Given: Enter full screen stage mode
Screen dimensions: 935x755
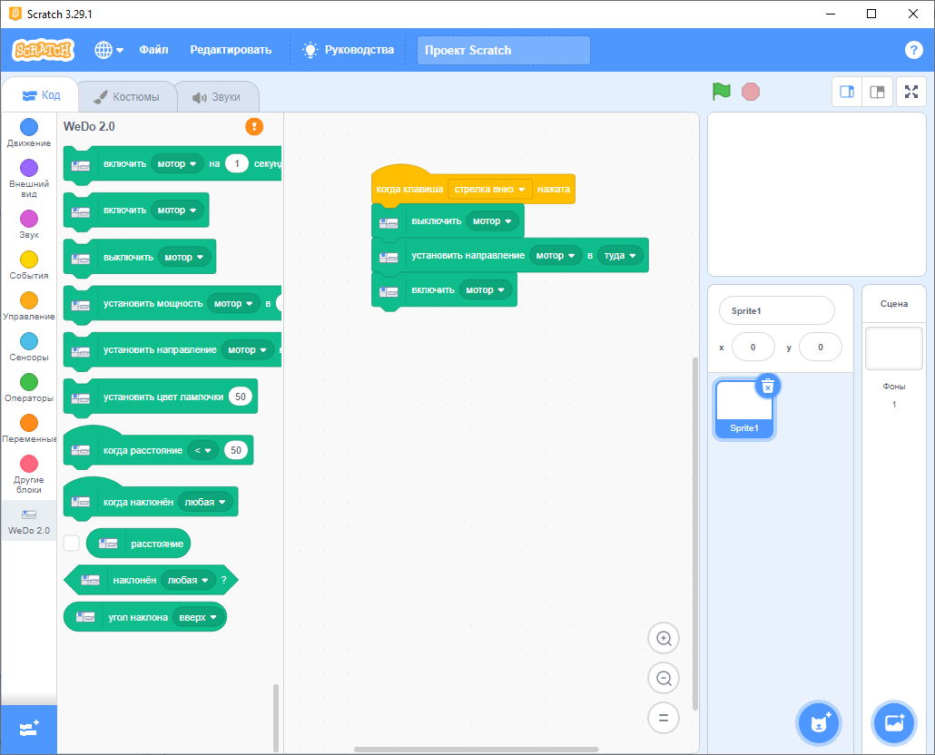Looking at the screenshot, I should pyautogui.click(x=911, y=92).
